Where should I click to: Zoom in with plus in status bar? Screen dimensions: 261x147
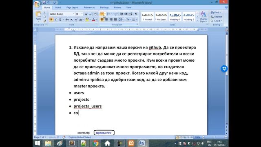(x=226, y=137)
